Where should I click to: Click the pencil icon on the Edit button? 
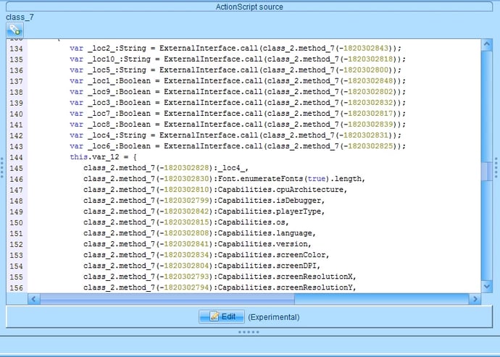tap(214, 316)
